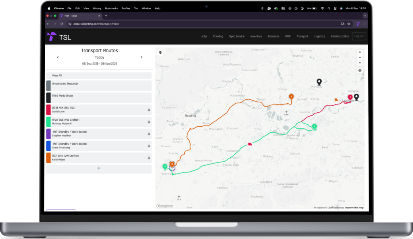Open the macOS Bookmarks menu
Screen dimensions: 413x239
[x=111, y=8]
